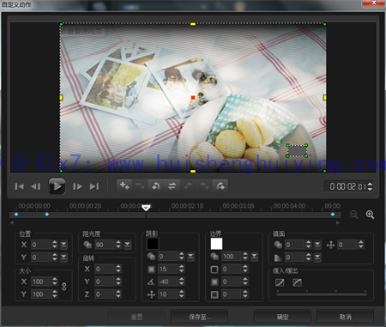Jump to the start of the clip
Image resolution: width=386 pixels, height=327 pixels.
[19, 186]
